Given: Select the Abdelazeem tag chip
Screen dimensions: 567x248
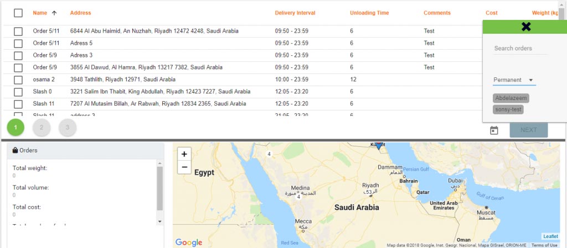Looking at the screenshot, I should pyautogui.click(x=511, y=98).
